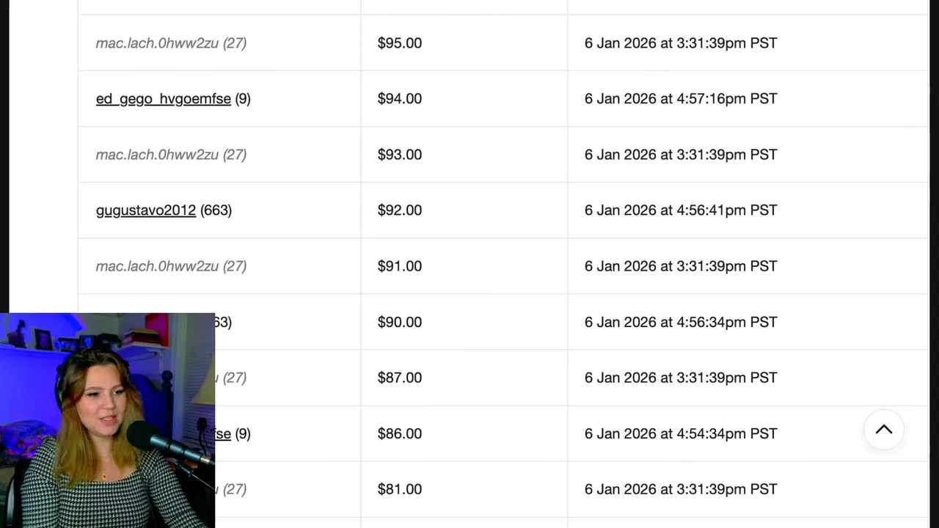Open the gugustavo2012 bidder profile link

[x=146, y=210]
